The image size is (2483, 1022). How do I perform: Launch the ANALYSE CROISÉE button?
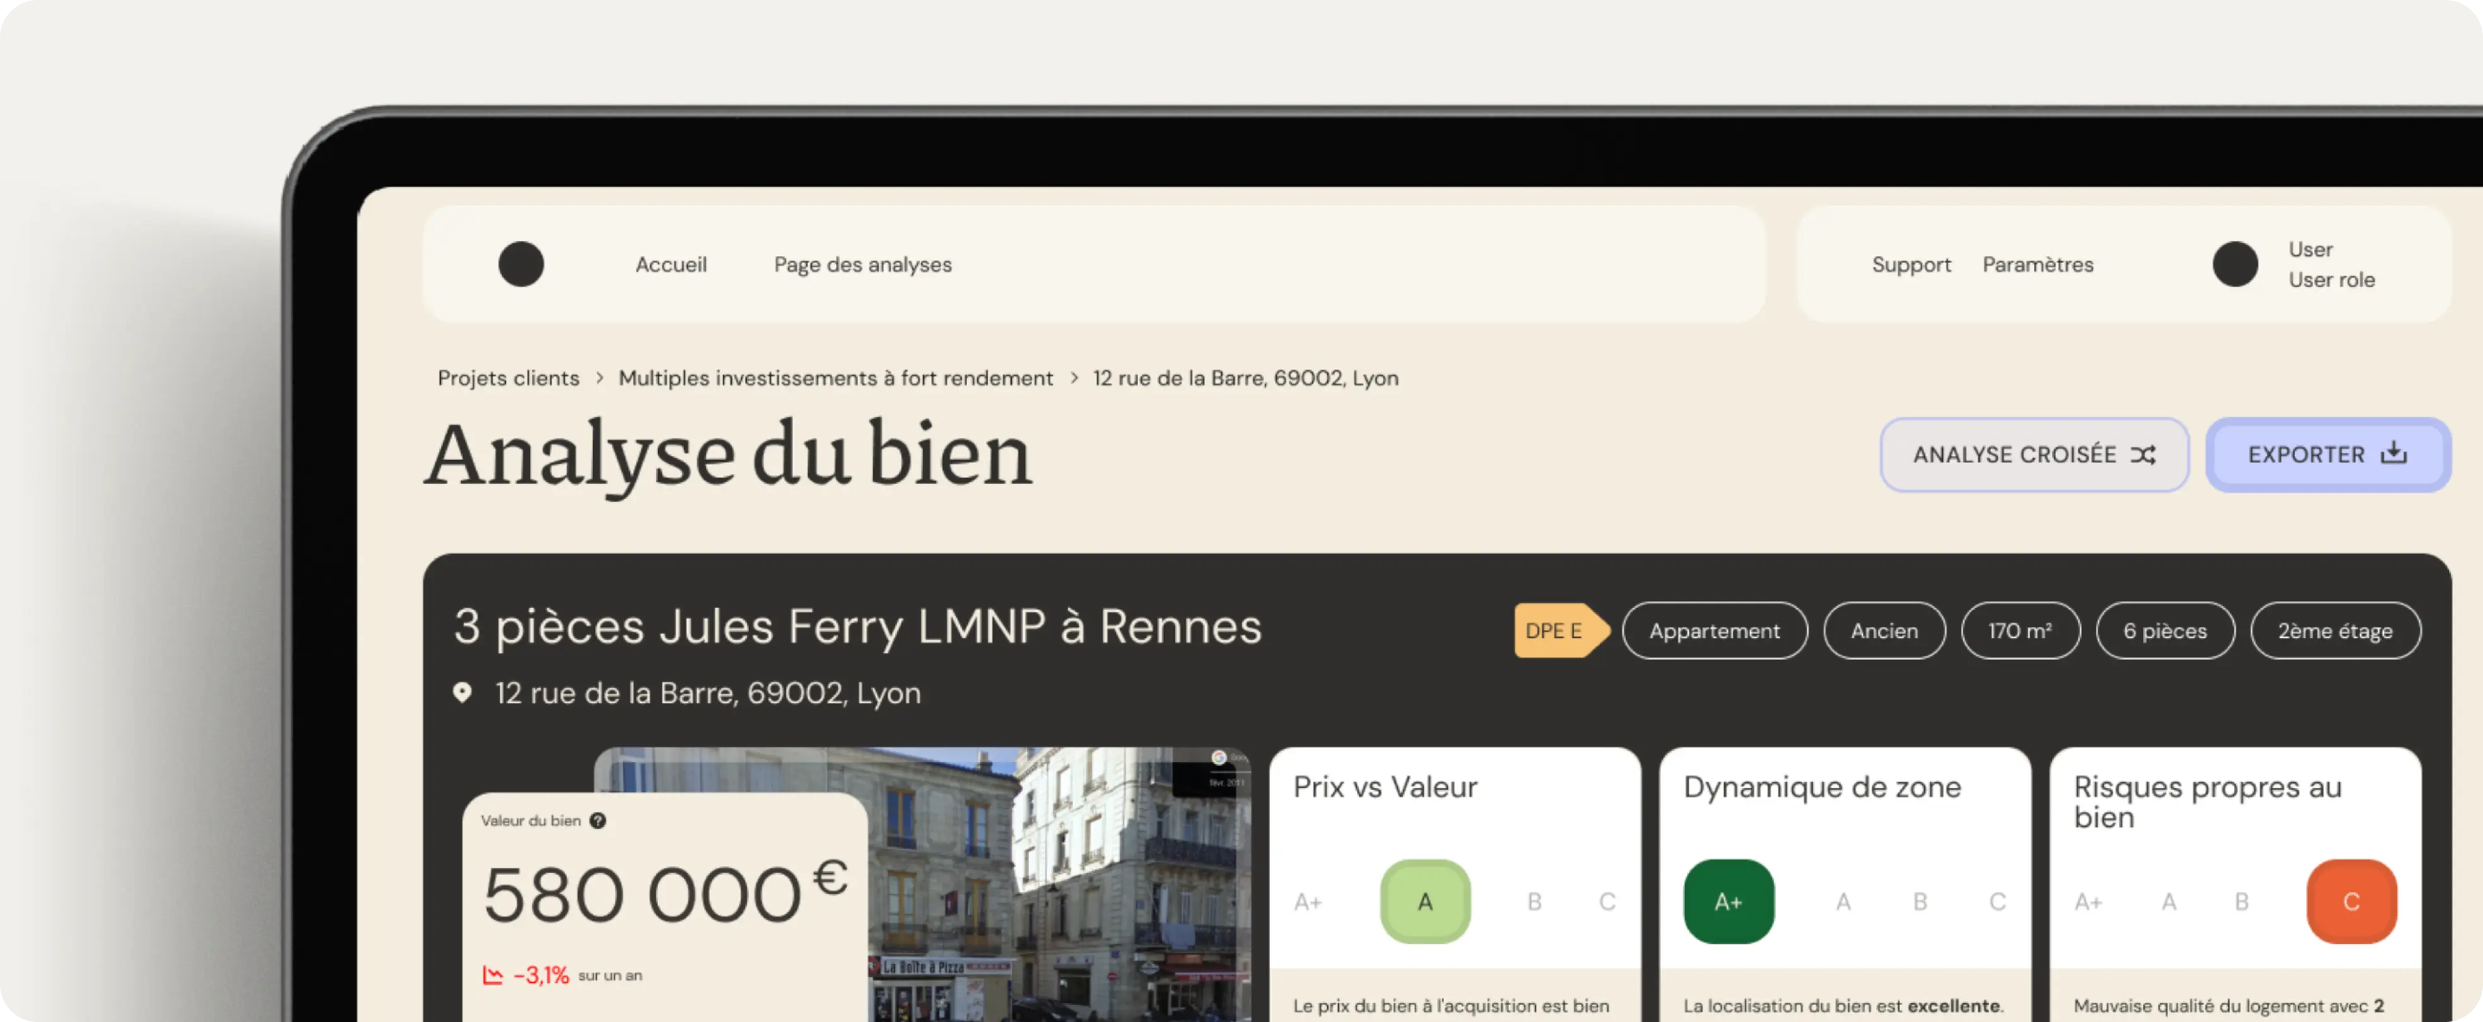pyautogui.click(x=2034, y=454)
